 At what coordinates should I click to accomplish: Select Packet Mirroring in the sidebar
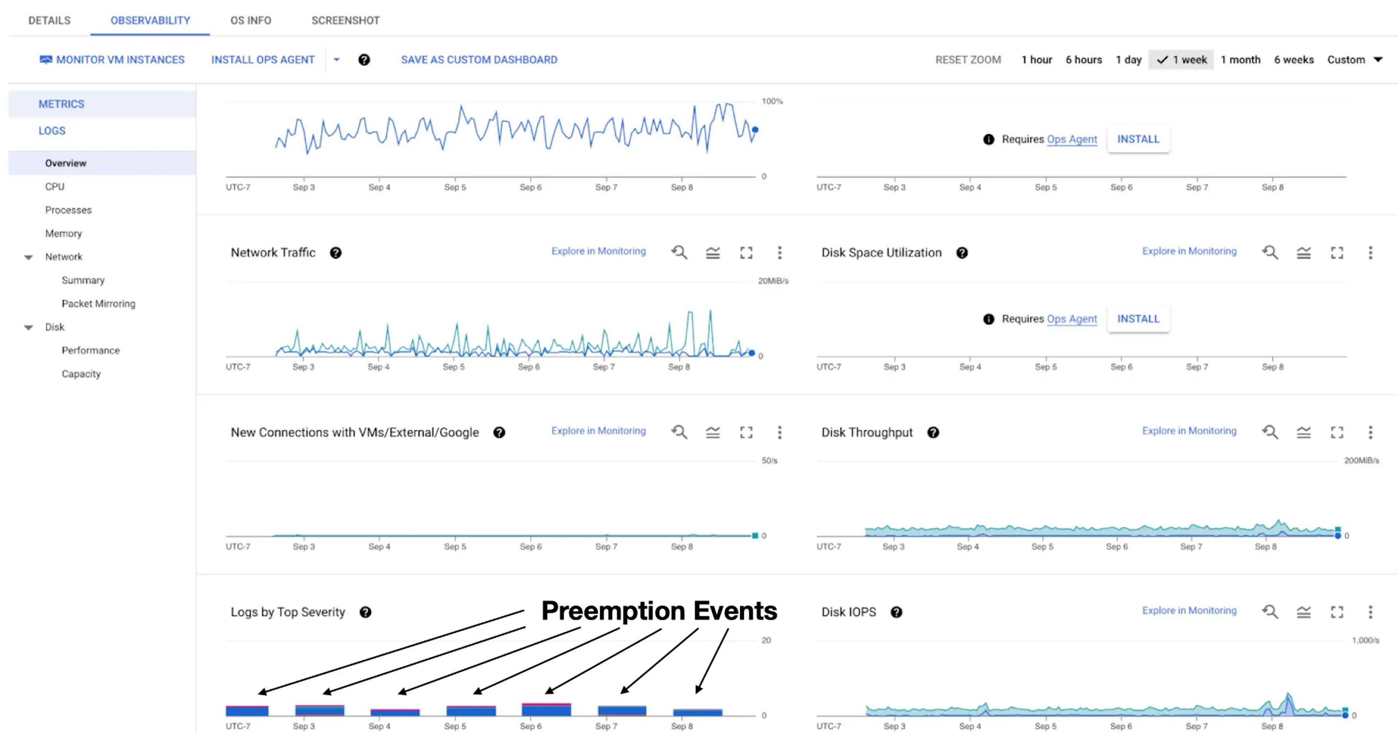tap(98, 303)
